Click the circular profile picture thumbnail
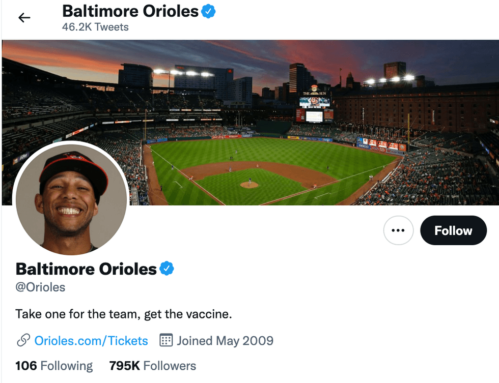 click(71, 198)
